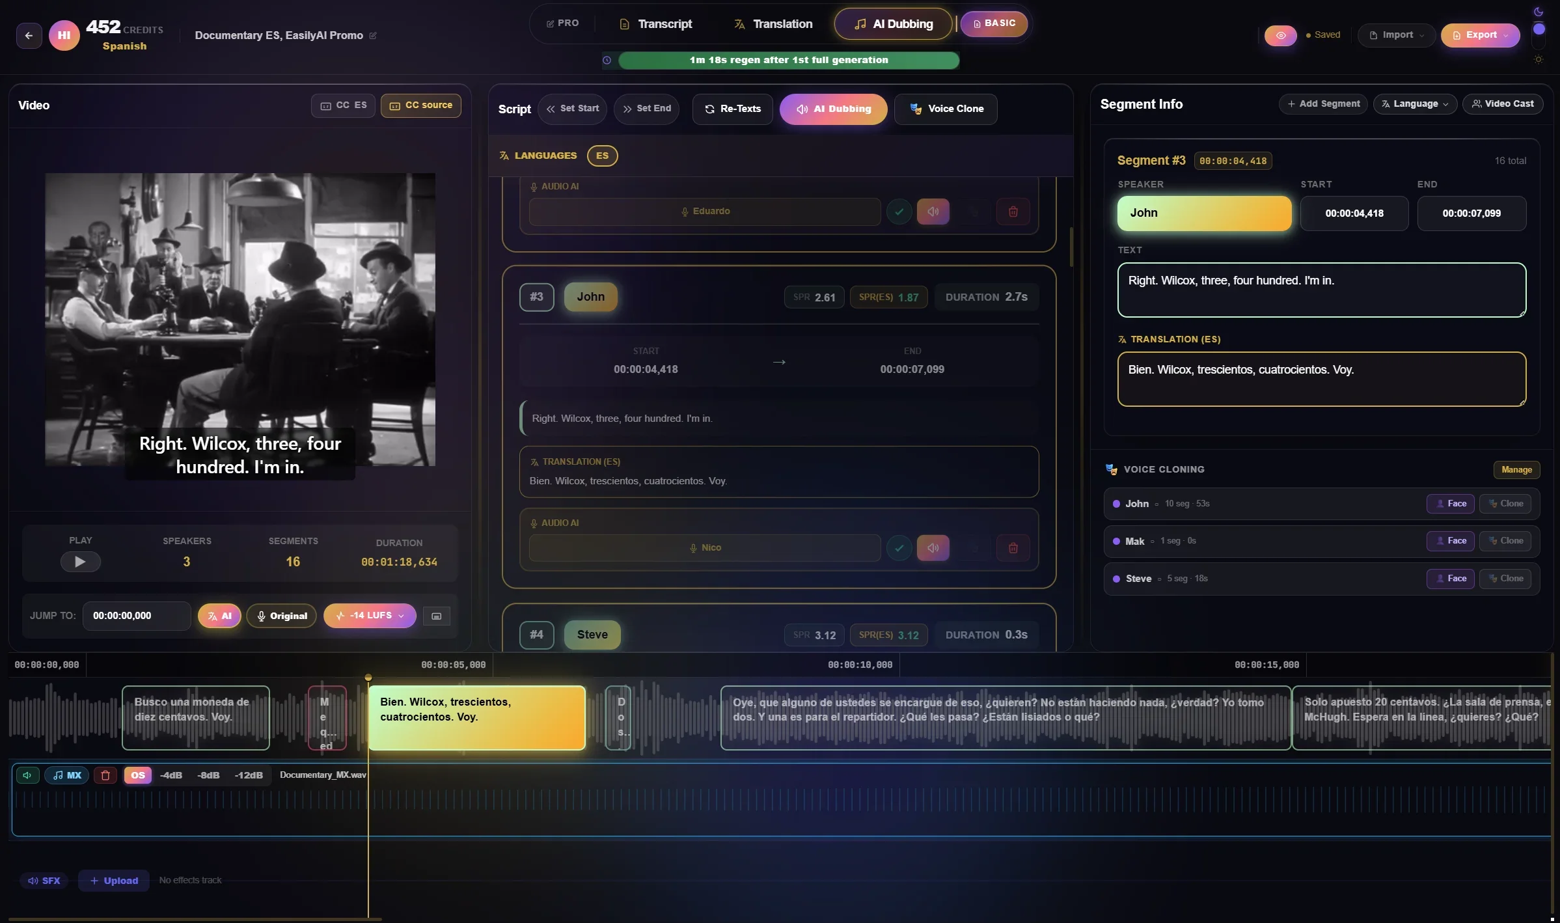
Task: Click the Re-Texts button
Action: 732,109
